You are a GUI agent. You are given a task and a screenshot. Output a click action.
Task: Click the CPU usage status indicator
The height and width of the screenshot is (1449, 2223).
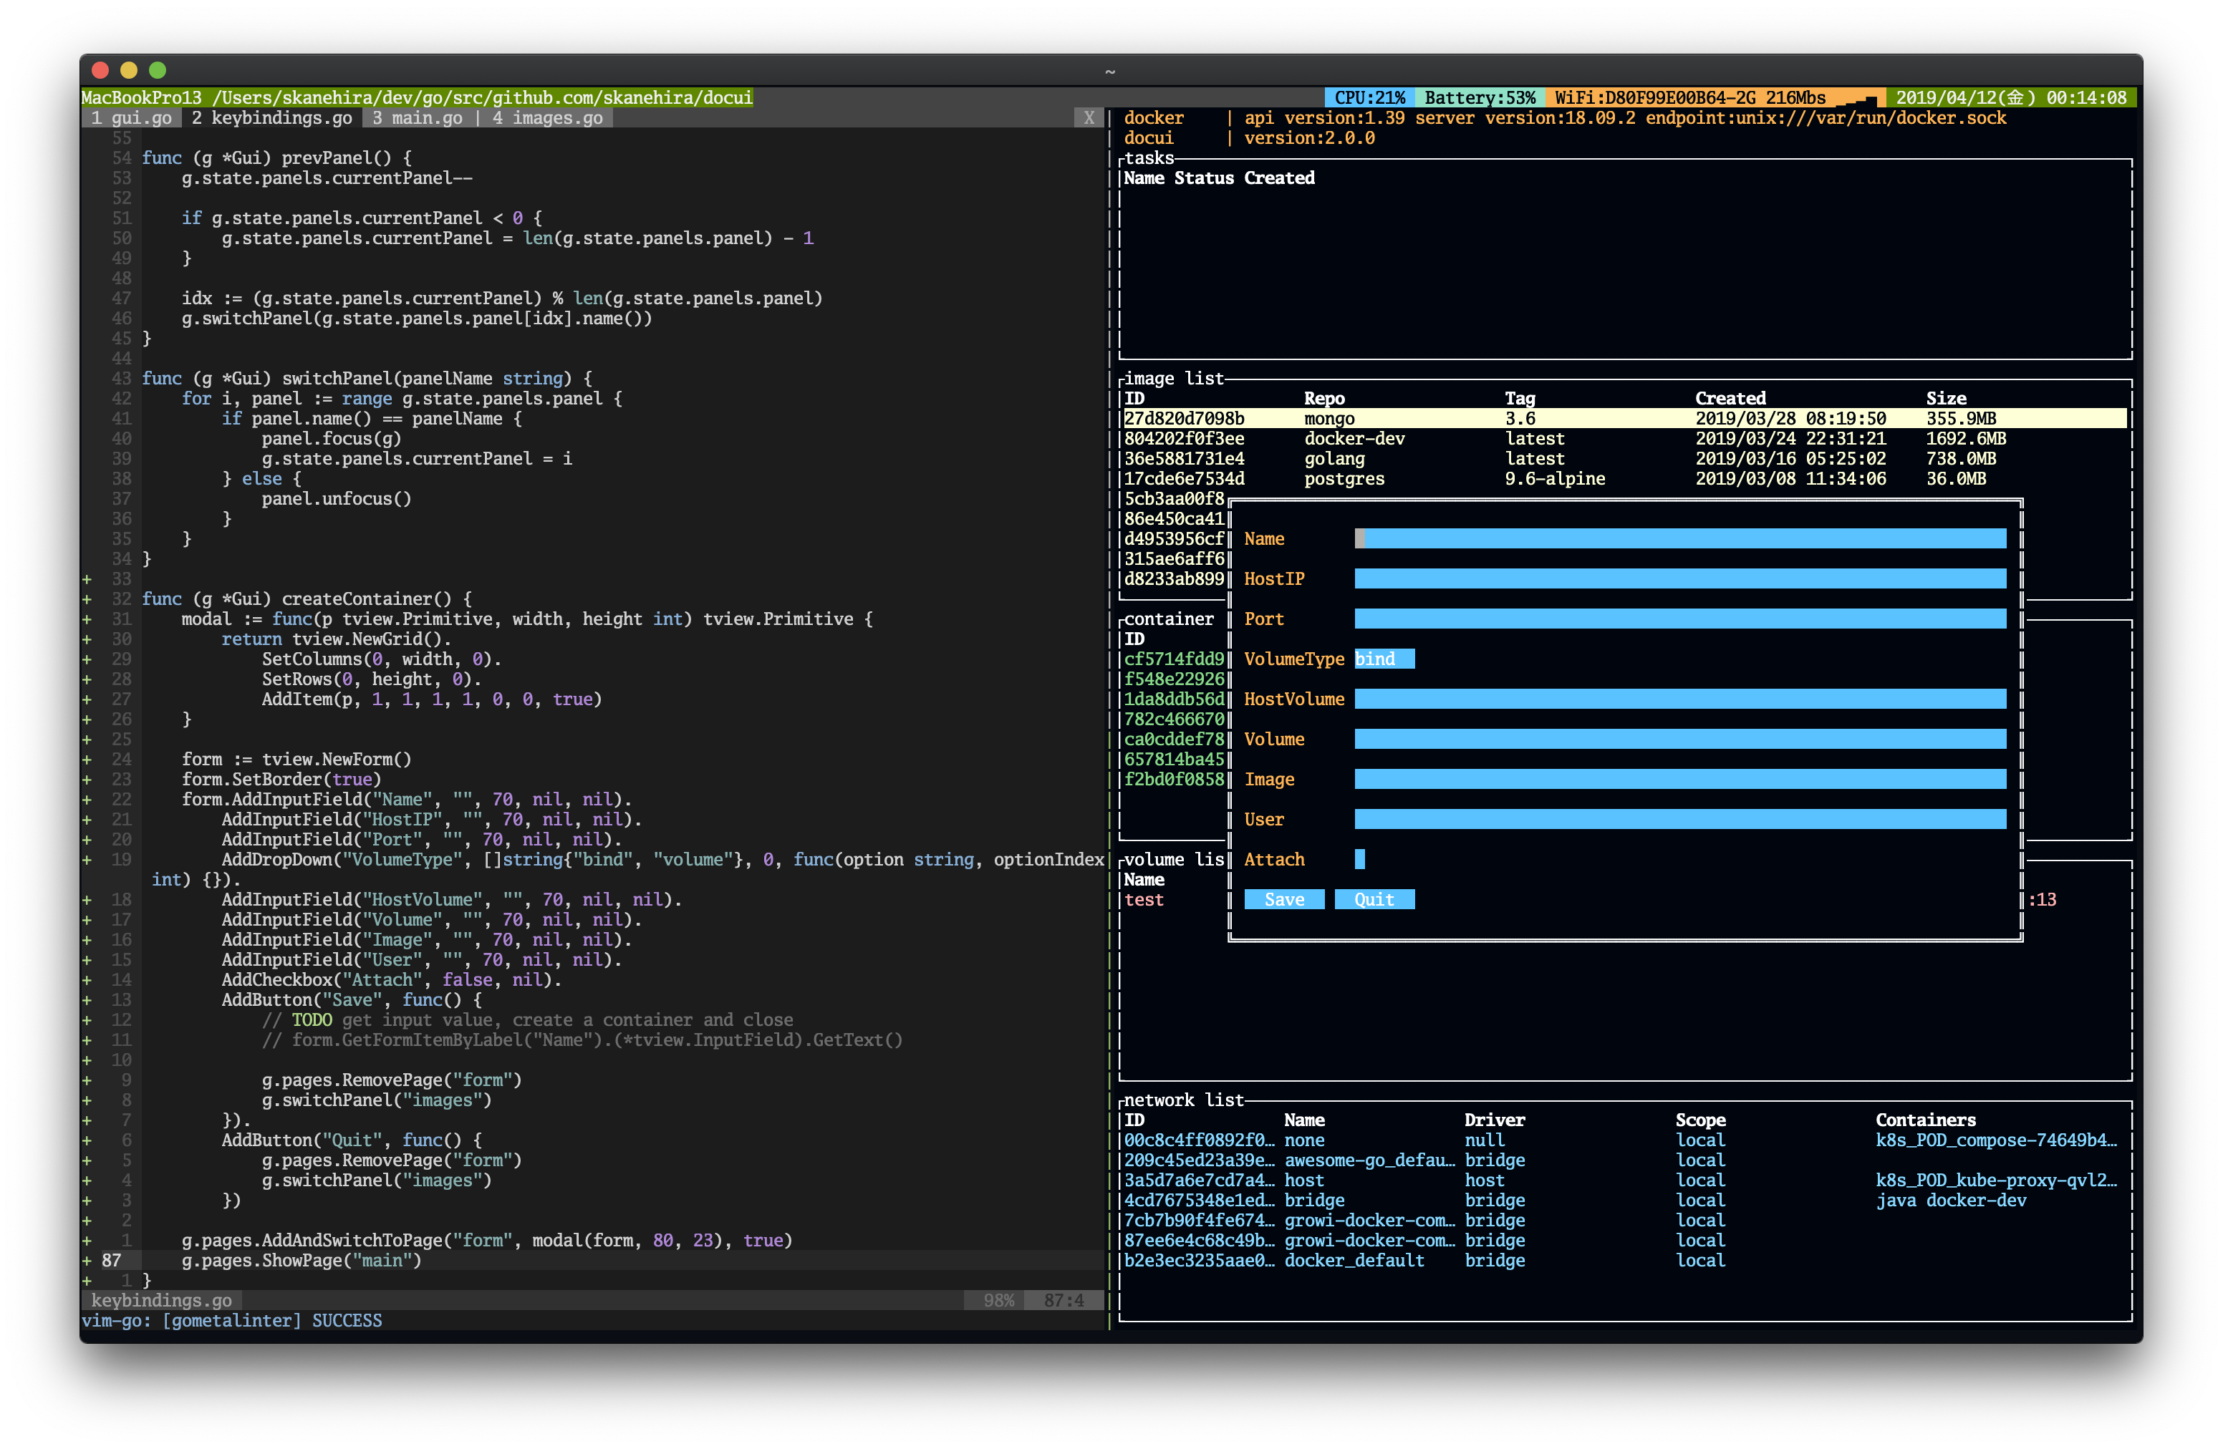point(1369,97)
